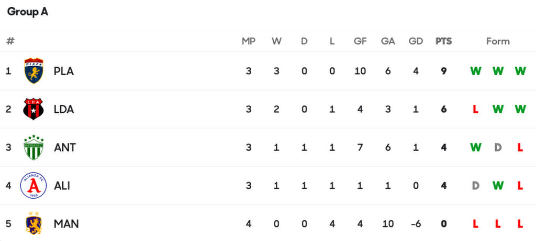
Task: Click LDA's red L form badge
Action: pos(475,109)
